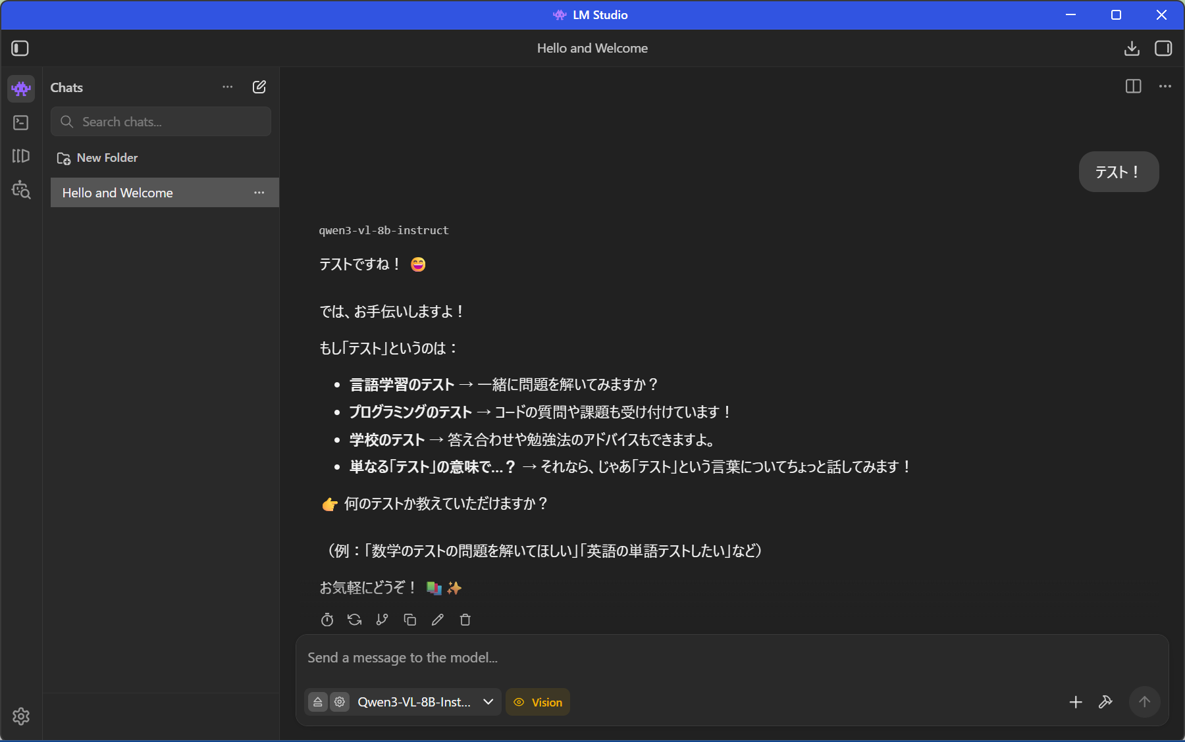Open options for the Hello and Welcome chat
The width and height of the screenshot is (1185, 742).
pos(259,193)
